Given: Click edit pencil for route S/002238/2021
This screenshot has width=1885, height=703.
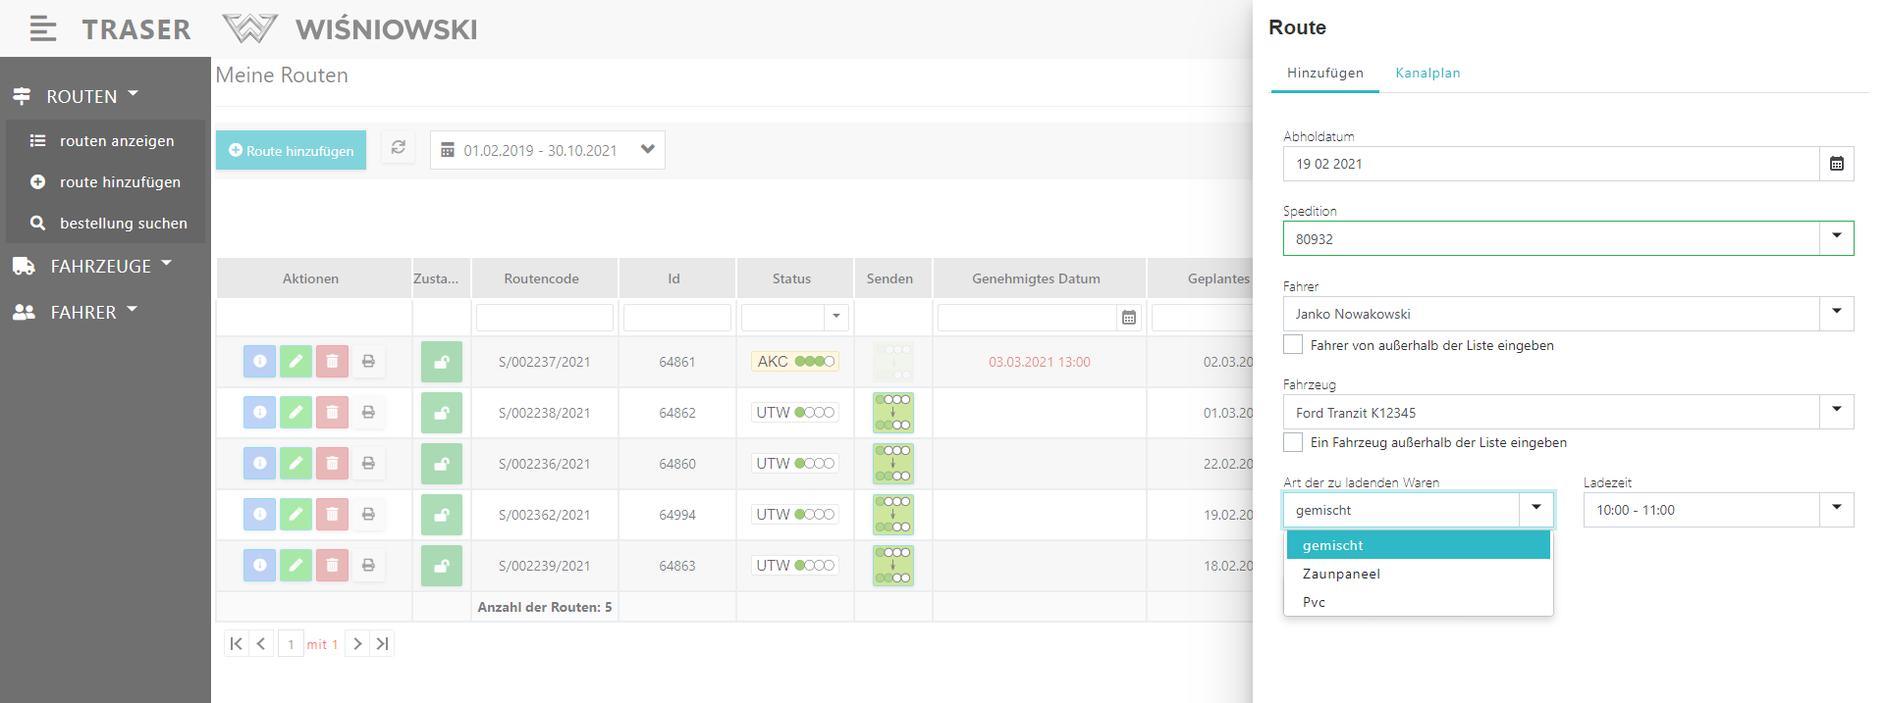Looking at the screenshot, I should [x=296, y=413].
